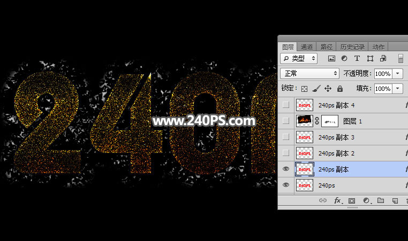This screenshot has height=241, width=408.
Task: Filter layers by shape icon
Action: pyautogui.click(x=370, y=58)
